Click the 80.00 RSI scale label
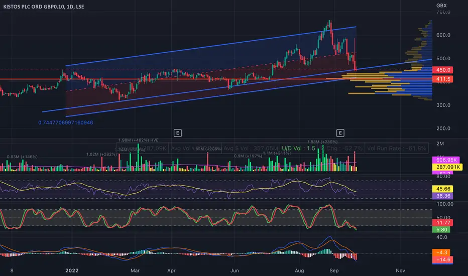 [443, 176]
